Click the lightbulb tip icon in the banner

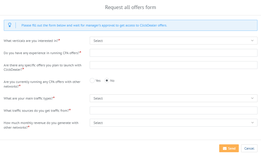click(x=10, y=25)
